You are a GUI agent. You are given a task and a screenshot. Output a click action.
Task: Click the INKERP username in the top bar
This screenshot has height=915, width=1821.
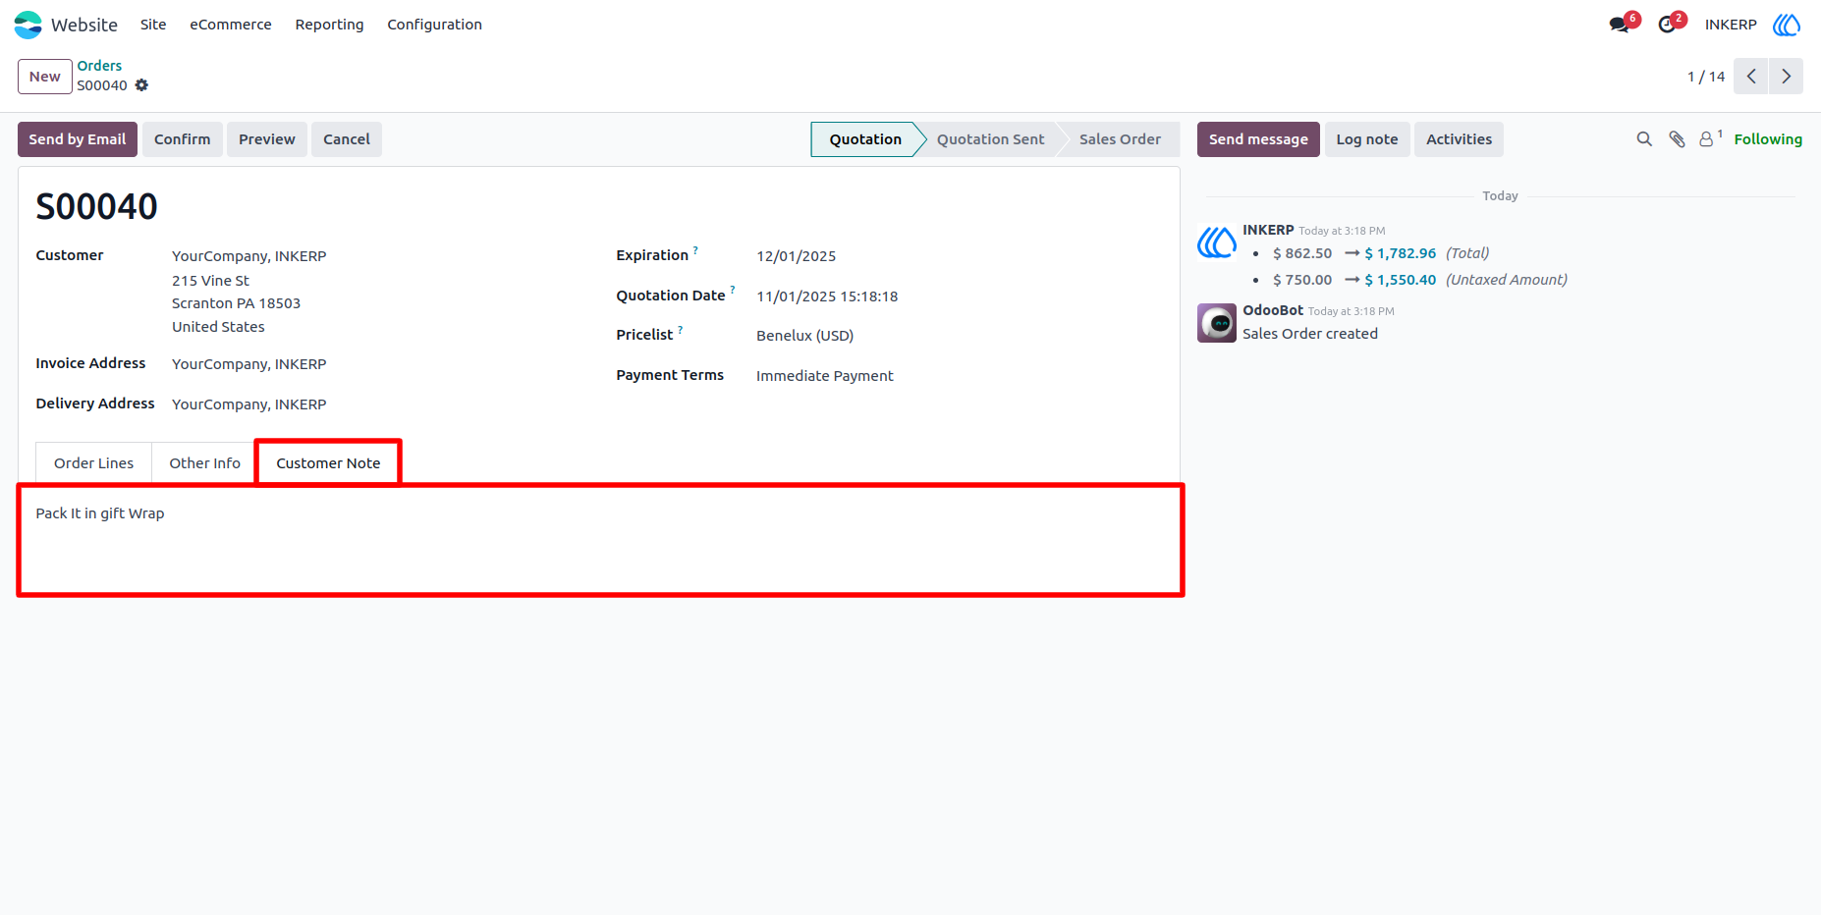[1731, 25]
